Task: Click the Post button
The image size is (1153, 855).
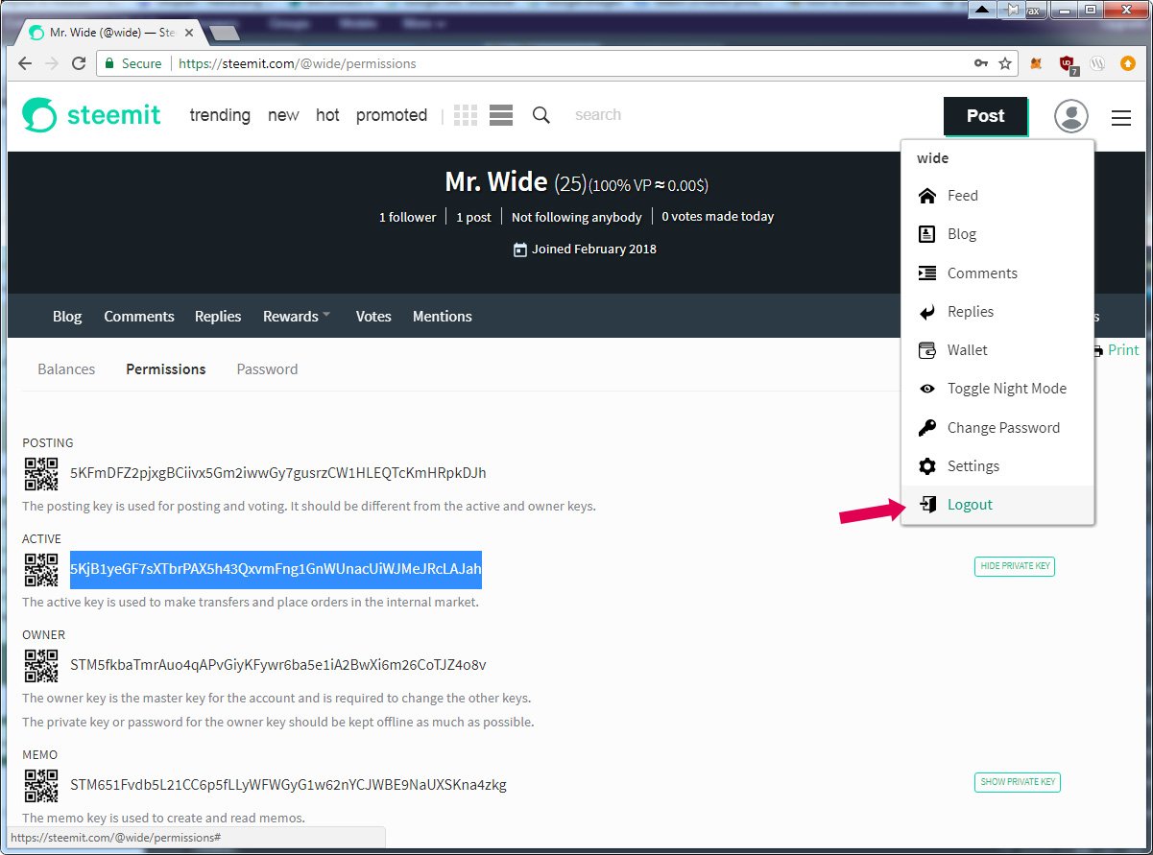Action: point(985,116)
